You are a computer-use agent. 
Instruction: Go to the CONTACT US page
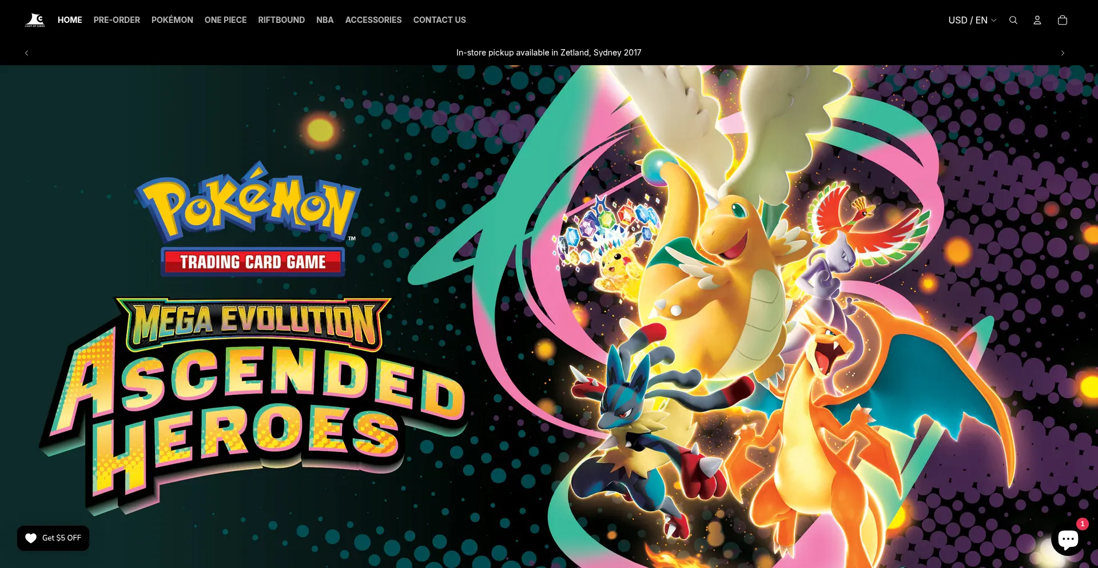[x=440, y=20]
